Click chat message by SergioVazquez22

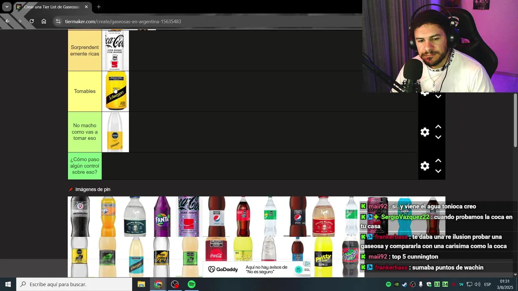point(437,221)
